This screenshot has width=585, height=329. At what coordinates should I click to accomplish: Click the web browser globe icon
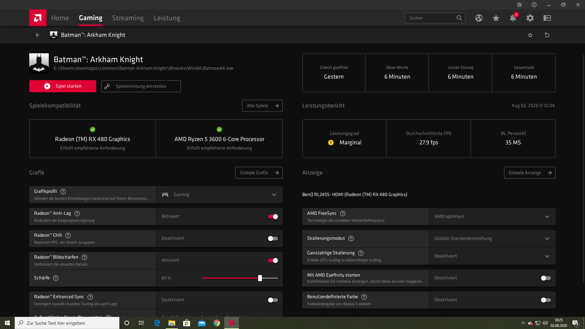(x=479, y=18)
